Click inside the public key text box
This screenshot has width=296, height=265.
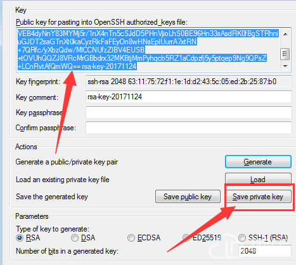148,50
